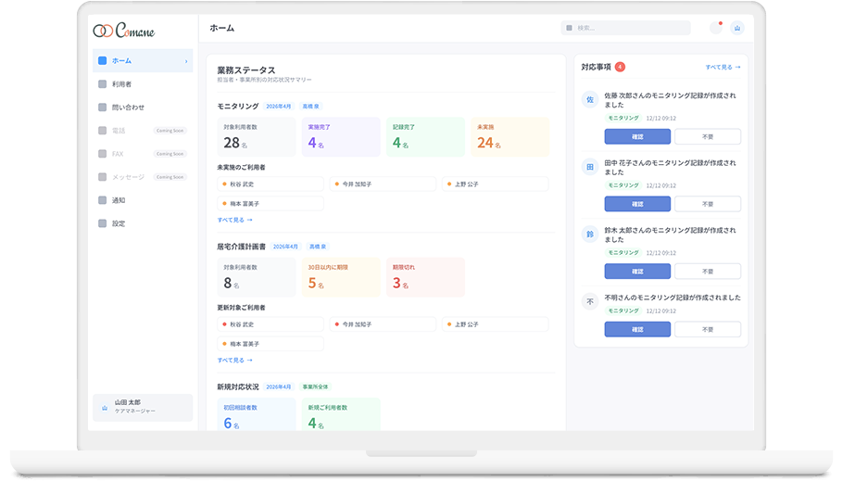Click the 佐 avatar for 佐藤 次郎

(x=590, y=99)
